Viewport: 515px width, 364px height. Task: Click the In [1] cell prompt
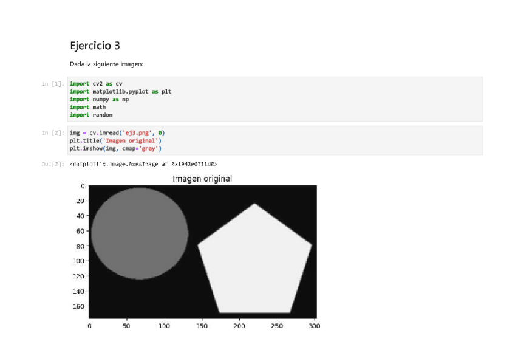(53, 83)
